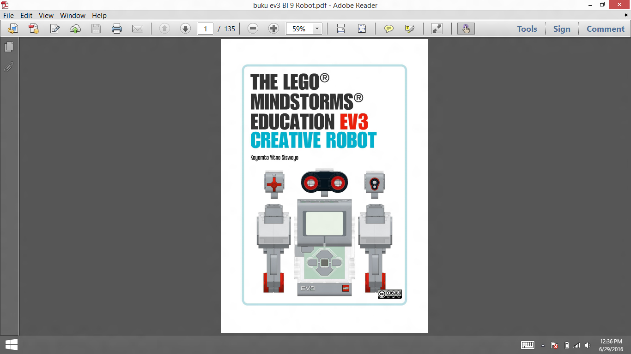This screenshot has height=354, width=631.
Task: Open the Sticky Note comment tool
Action: pos(389,28)
